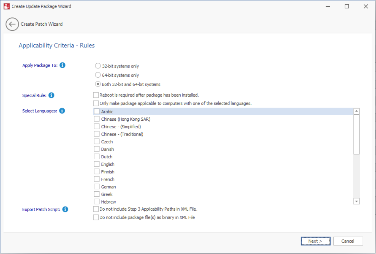376x254 pixels.
Task: Enable excluding Step 3 Applicability Paths
Action: tap(96, 209)
